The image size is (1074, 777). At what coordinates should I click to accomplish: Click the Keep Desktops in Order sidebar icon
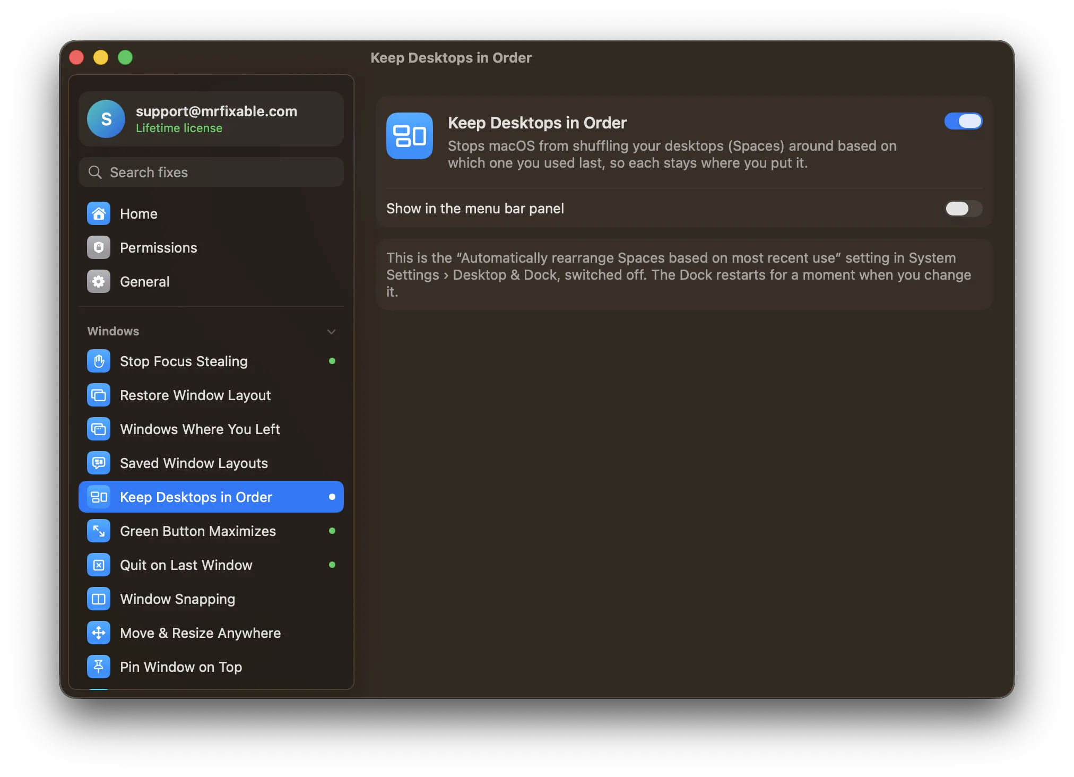click(x=99, y=497)
